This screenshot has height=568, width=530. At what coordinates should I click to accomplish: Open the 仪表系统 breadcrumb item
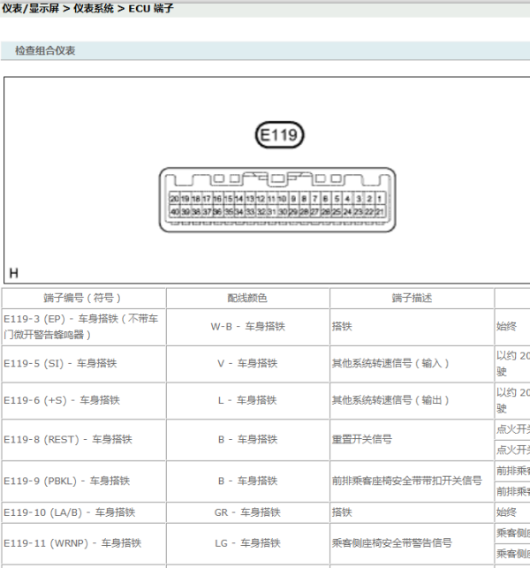point(92,8)
